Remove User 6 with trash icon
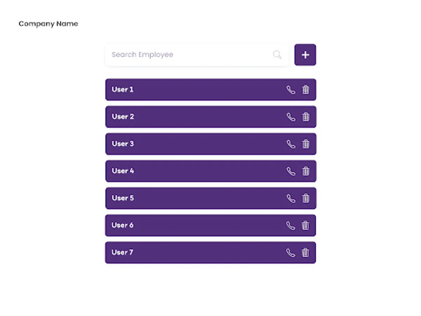421x316 pixels. point(306,225)
